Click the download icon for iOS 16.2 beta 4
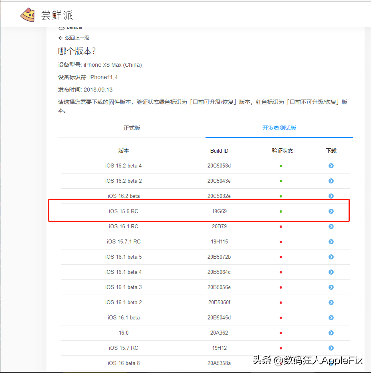The width and height of the screenshot is (371, 373). [x=331, y=166]
